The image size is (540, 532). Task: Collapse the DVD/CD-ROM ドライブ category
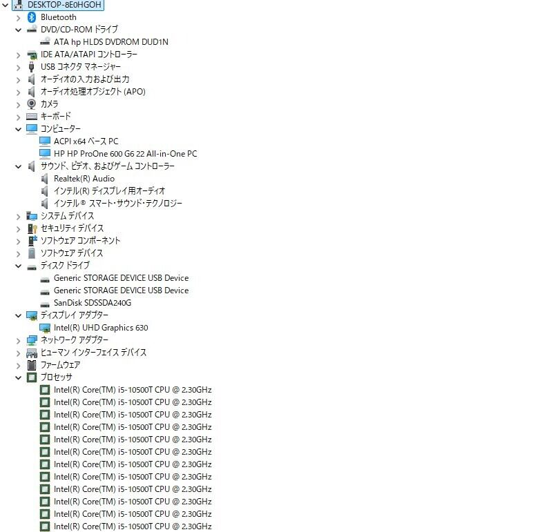click(18, 30)
